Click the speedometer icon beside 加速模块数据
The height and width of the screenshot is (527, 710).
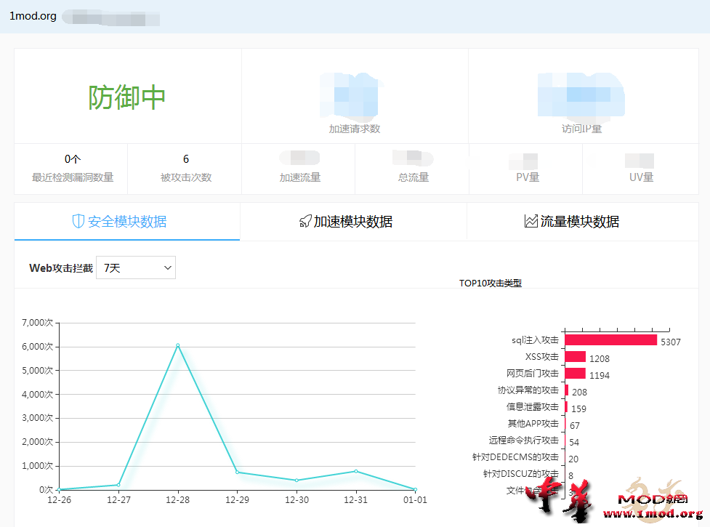click(x=304, y=222)
